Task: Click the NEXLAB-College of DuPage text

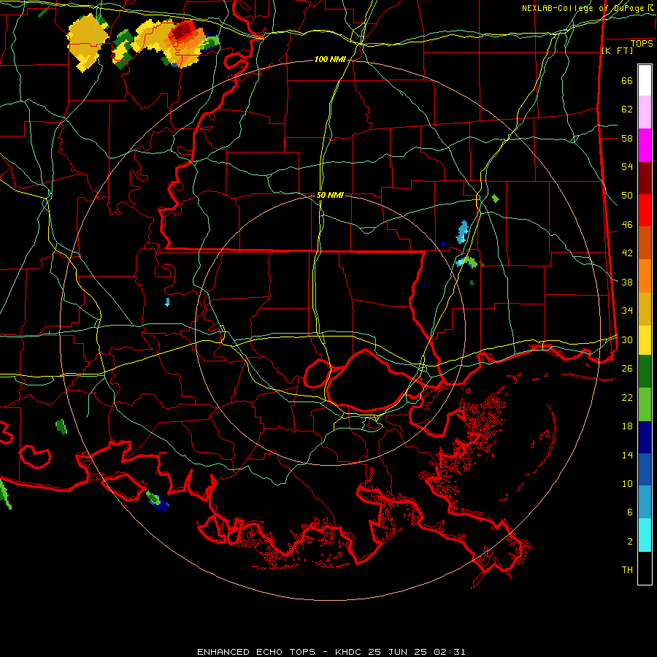Action: (584, 8)
